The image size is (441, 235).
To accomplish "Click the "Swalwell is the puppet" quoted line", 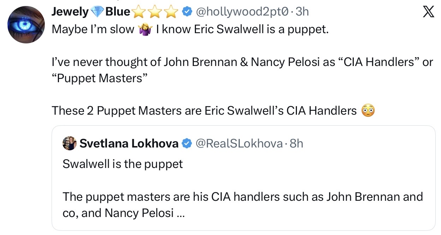I will tap(123, 164).
